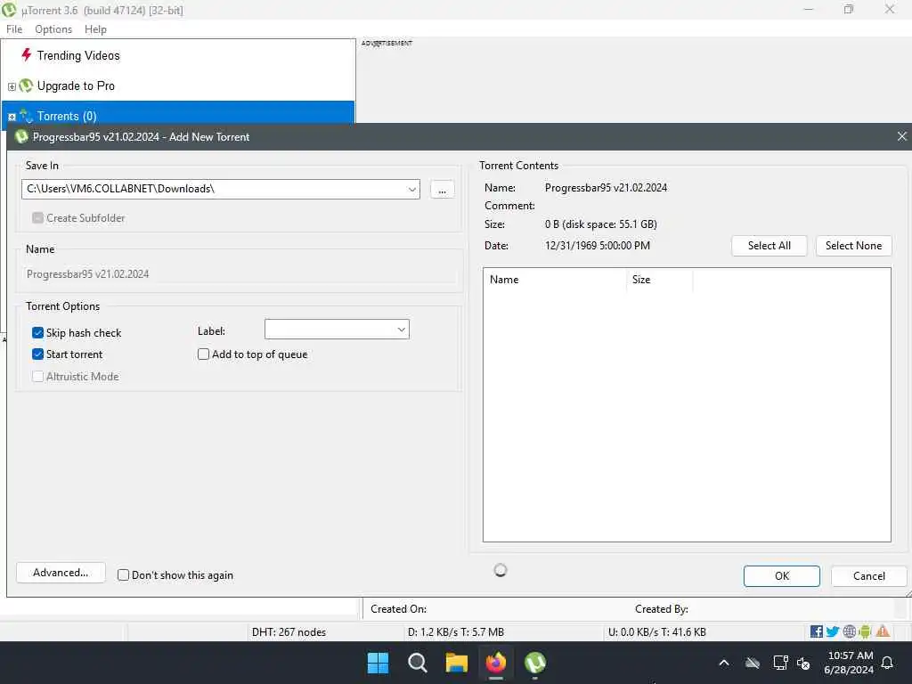Screen dimensions: 912x684
Task: Open the Save In path dropdown
Action: pos(411,189)
